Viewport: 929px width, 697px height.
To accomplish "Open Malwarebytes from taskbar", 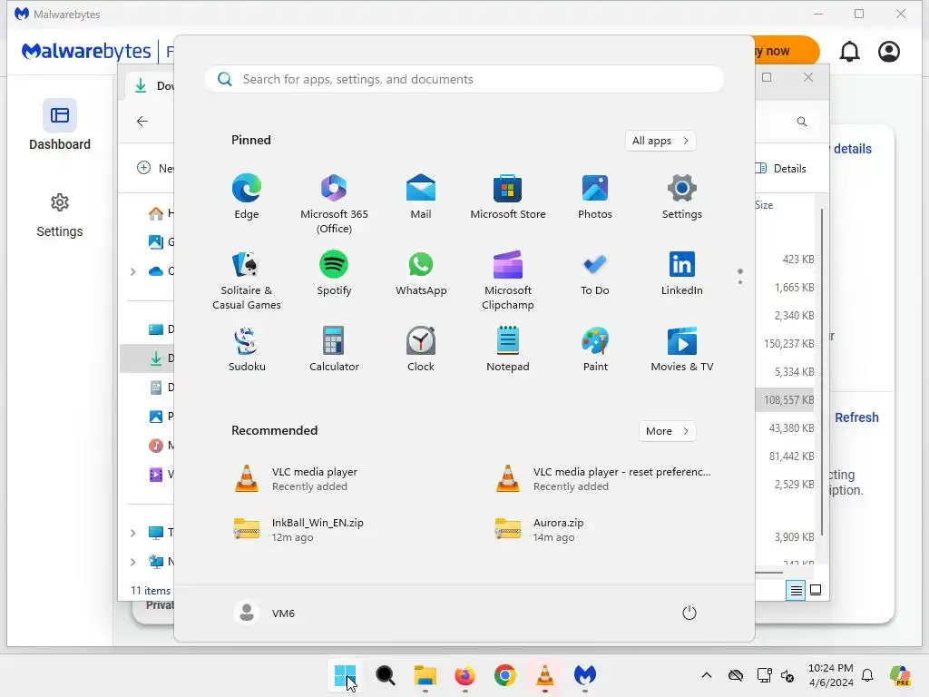I will 585,675.
